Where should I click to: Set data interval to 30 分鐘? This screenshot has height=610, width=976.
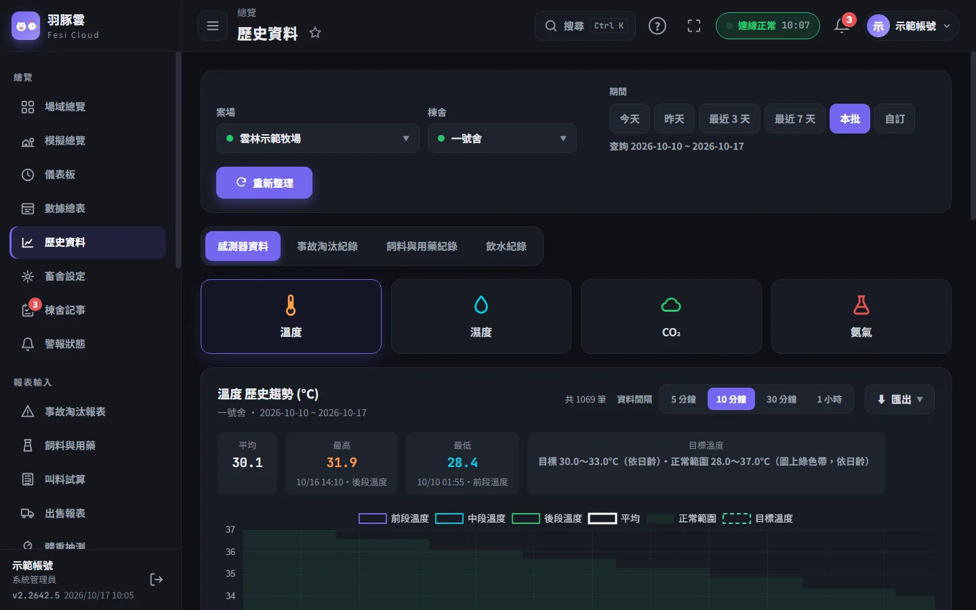point(781,400)
